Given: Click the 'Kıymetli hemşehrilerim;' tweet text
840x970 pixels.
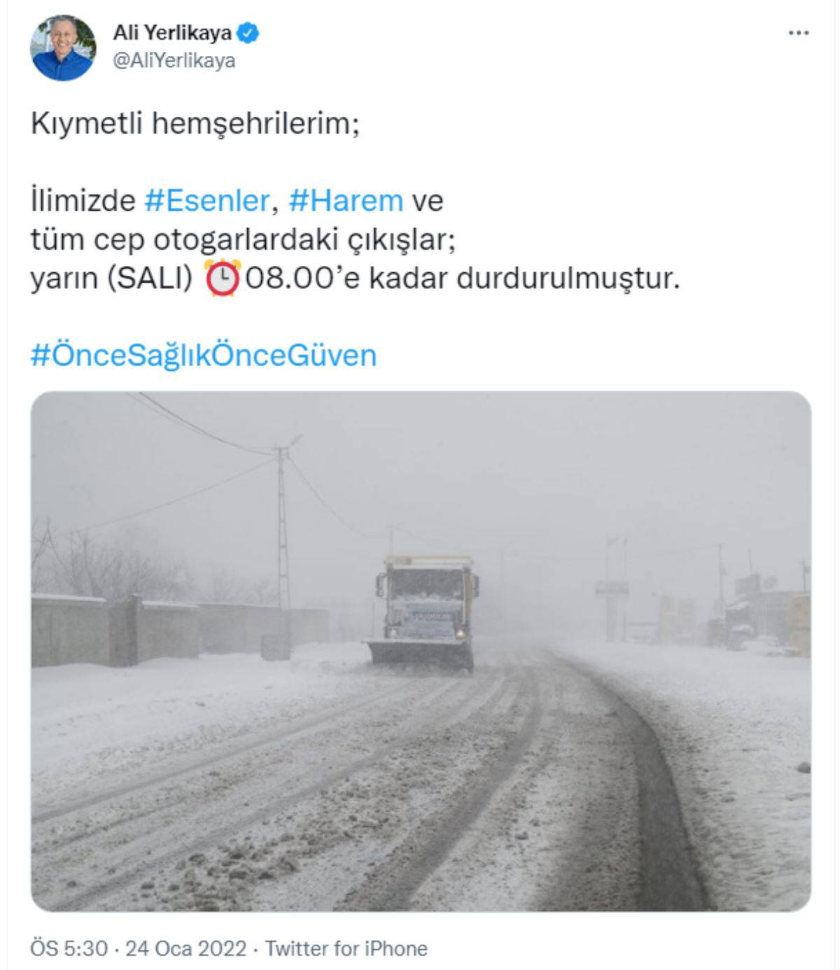Looking at the screenshot, I should click(195, 124).
